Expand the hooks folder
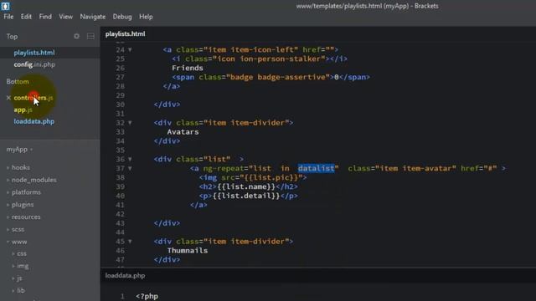536x301 pixels. point(20,167)
